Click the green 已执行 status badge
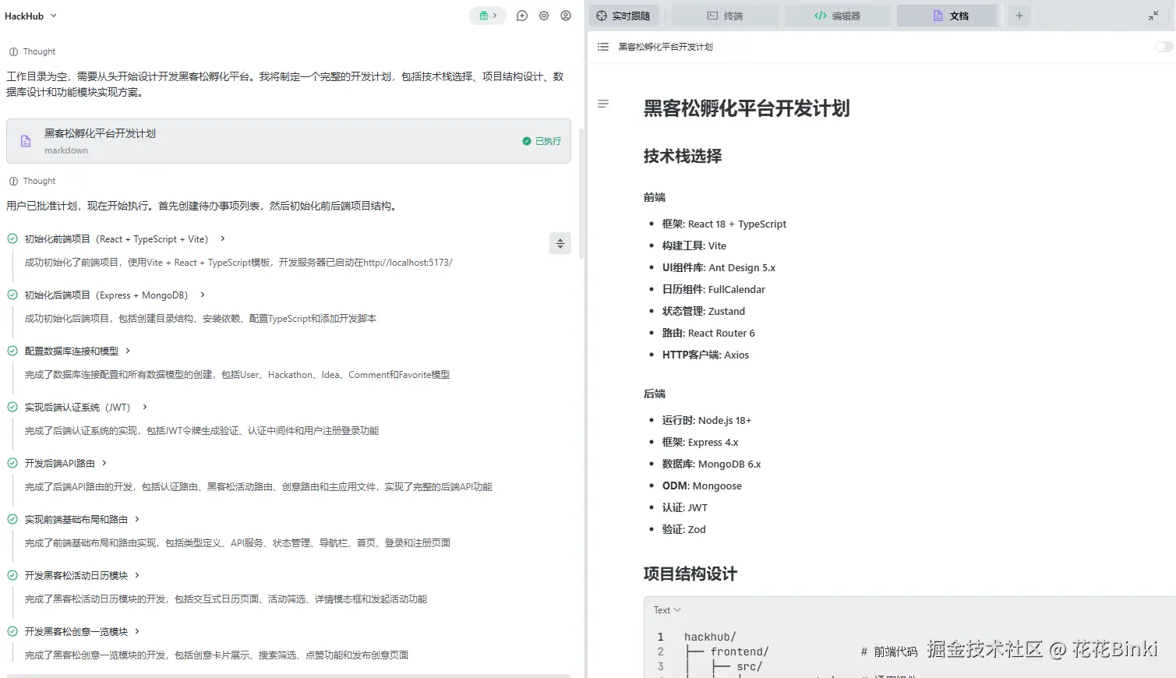1176x678 pixels. tap(542, 141)
